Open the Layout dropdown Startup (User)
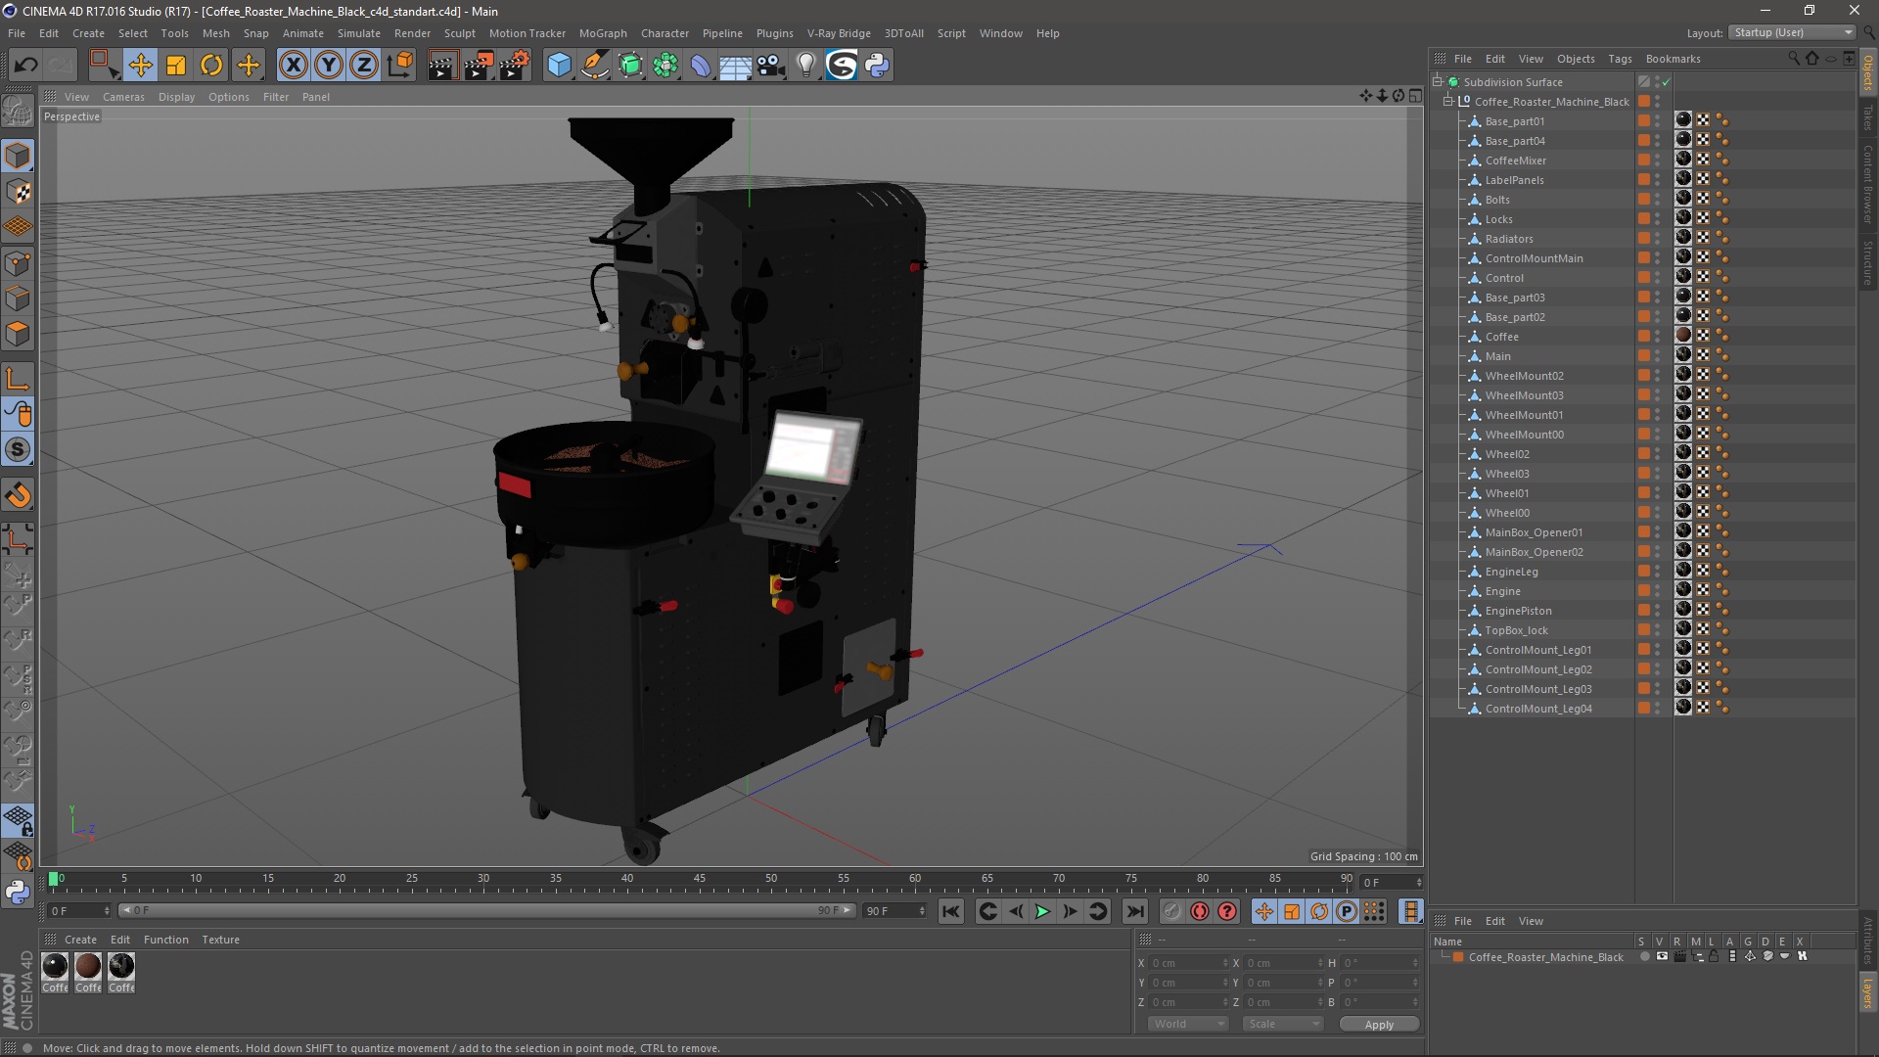Image resolution: width=1879 pixels, height=1057 pixels. (x=1793, y=32)
